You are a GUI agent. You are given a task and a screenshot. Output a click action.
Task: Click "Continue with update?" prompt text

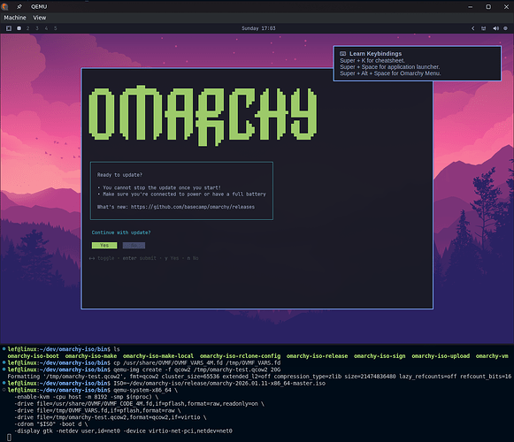coord(121,232)
